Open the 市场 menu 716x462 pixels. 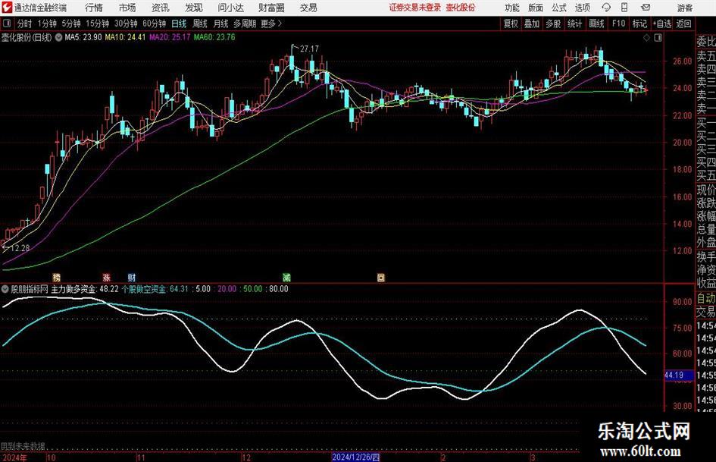[127, 8]
